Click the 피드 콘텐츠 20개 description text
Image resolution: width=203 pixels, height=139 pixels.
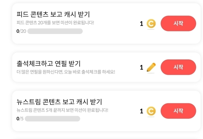(55, 23)
